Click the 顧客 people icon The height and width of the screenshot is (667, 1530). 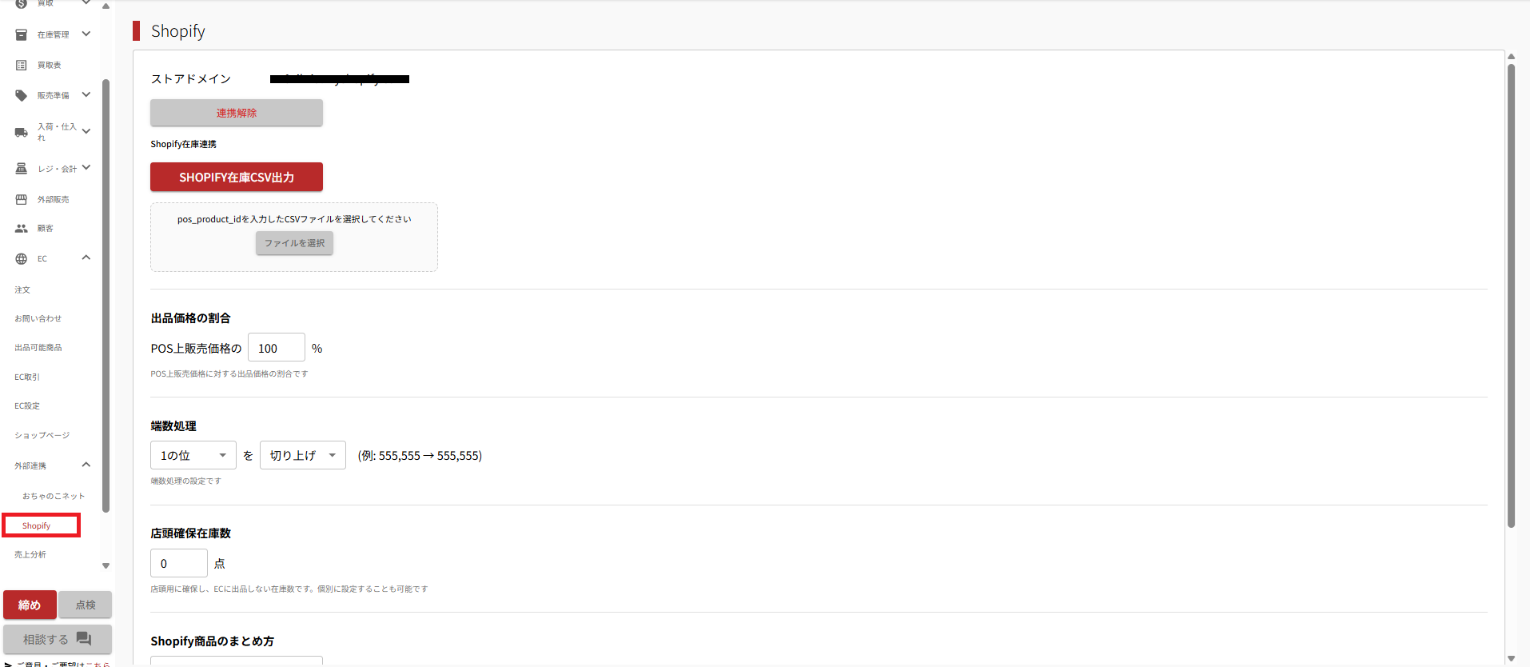click(x=22, y=228)
